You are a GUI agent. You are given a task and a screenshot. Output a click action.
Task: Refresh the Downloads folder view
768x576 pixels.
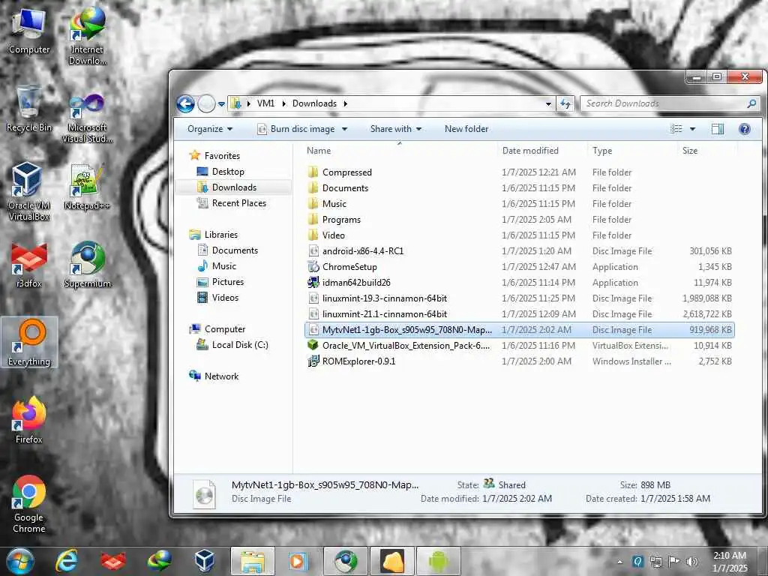pos(565,103)
